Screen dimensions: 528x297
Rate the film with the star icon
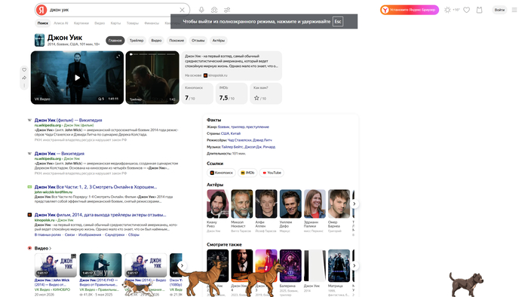(256, 98)
